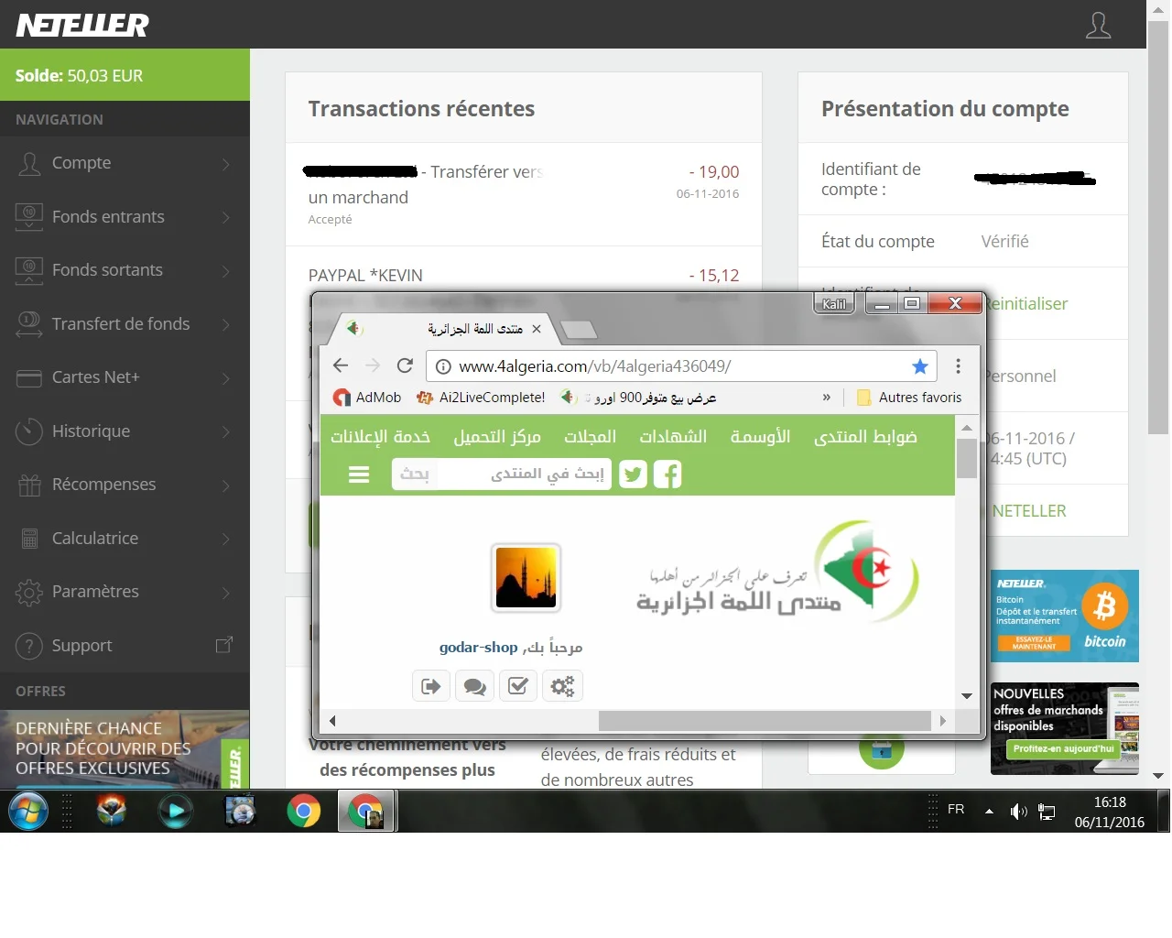This screenshot has height=938, width=1172.
Task: Open Chrome's three-dot menu
Action: [x=958, y=366]
